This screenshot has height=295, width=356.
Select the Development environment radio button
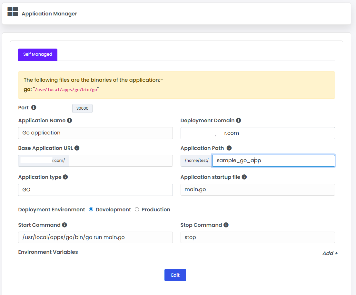pos(91,209)
